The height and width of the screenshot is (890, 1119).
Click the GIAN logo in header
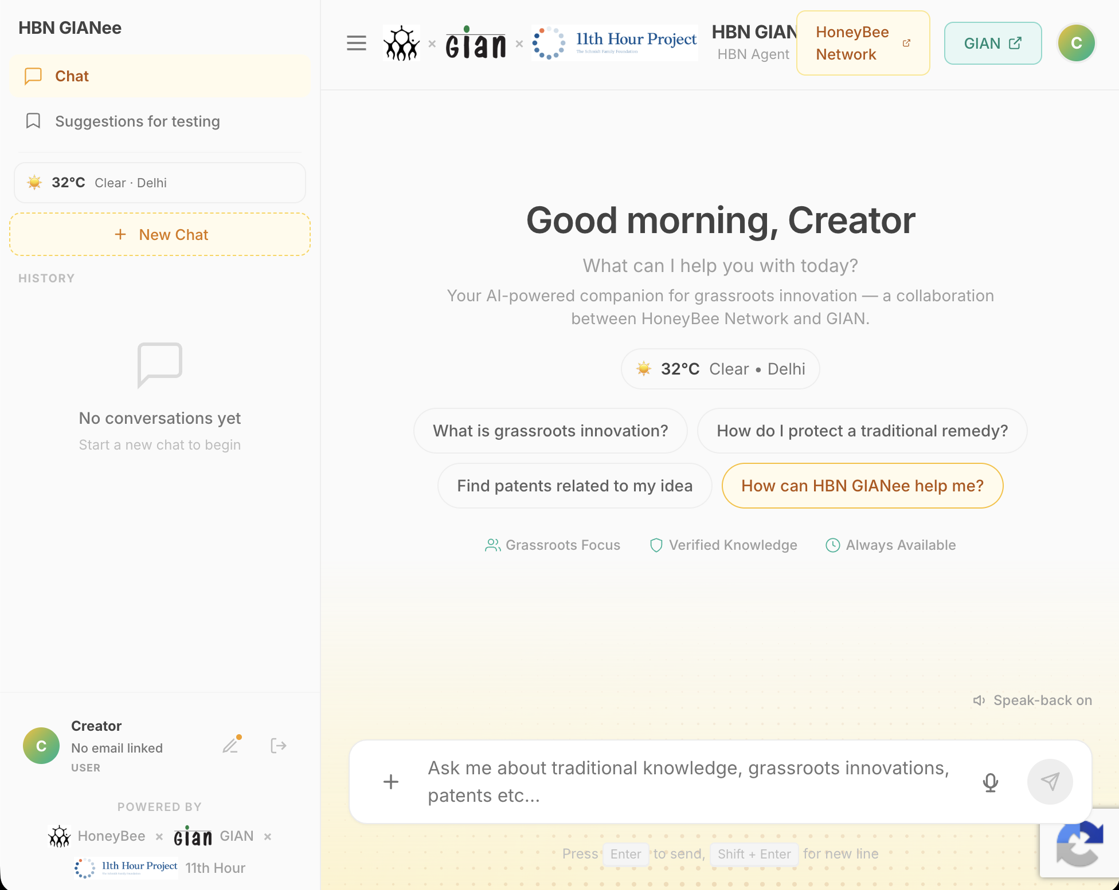(476, 43)
